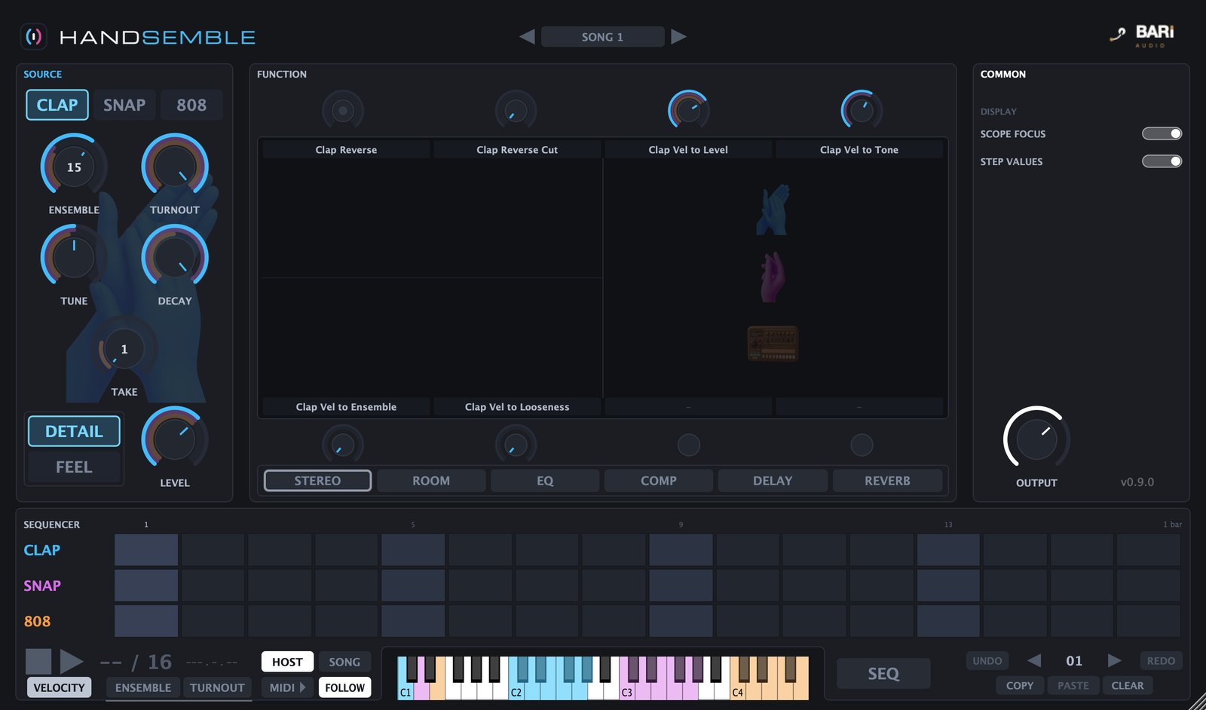Image resolution: width=1206 pixels, height=710 pixels.
Task: Activate 808 sequencer step 9
Action: pos(681,621)
